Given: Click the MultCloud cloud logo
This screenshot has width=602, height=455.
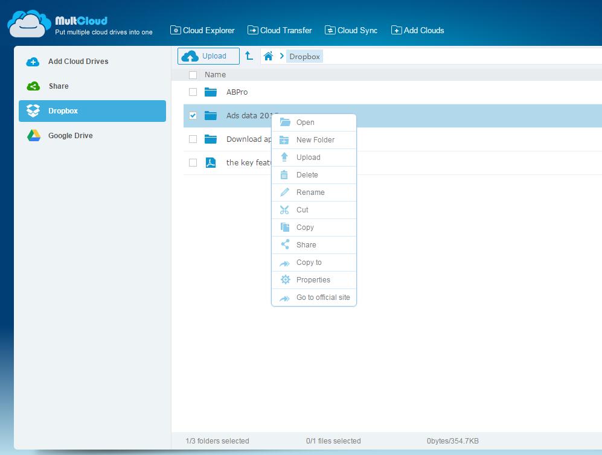Looking at the screenshot, I should tap(29, 24).
